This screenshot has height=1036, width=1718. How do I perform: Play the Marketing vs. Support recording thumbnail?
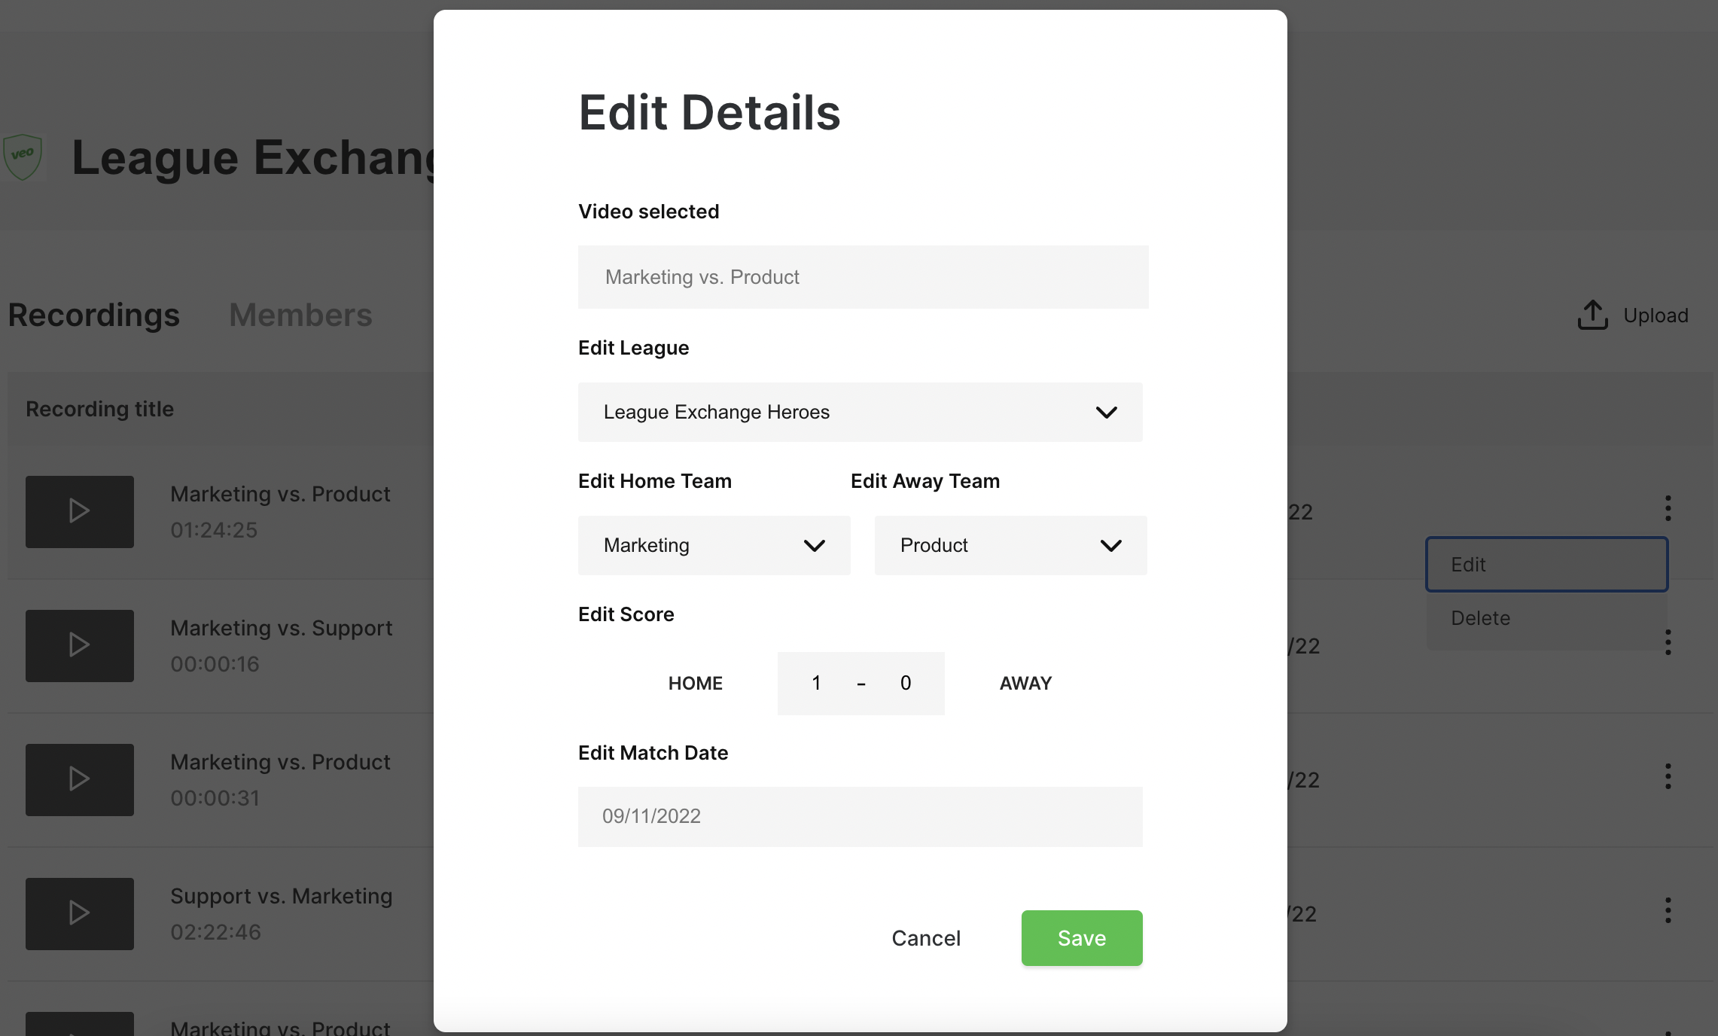80,645
